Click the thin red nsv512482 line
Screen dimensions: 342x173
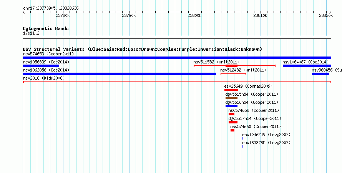coord(233,74)
